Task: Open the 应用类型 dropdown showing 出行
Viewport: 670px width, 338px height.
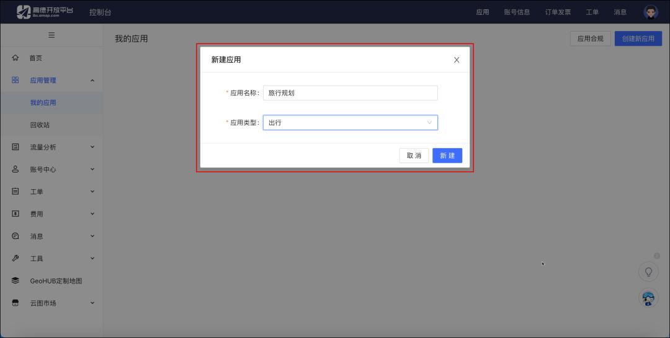Action: click(350, 123)
